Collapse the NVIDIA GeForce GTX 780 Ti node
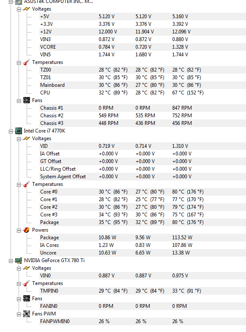This screenshot has width=246, height=332. (x=11, y=261)
